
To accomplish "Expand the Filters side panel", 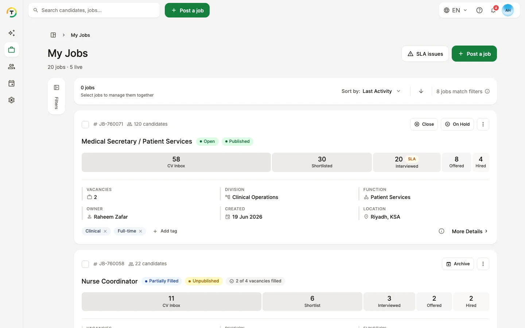I will [57, 97].
